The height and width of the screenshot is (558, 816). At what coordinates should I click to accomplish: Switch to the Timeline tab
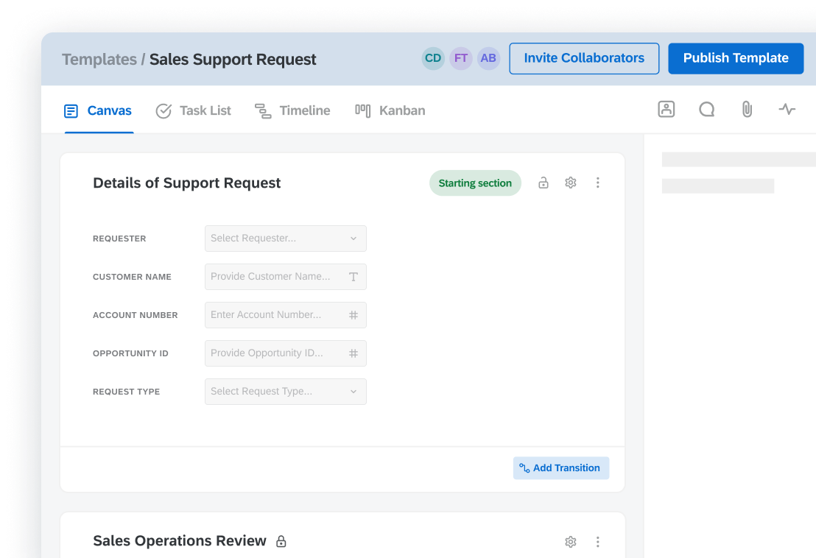point(292,110)
